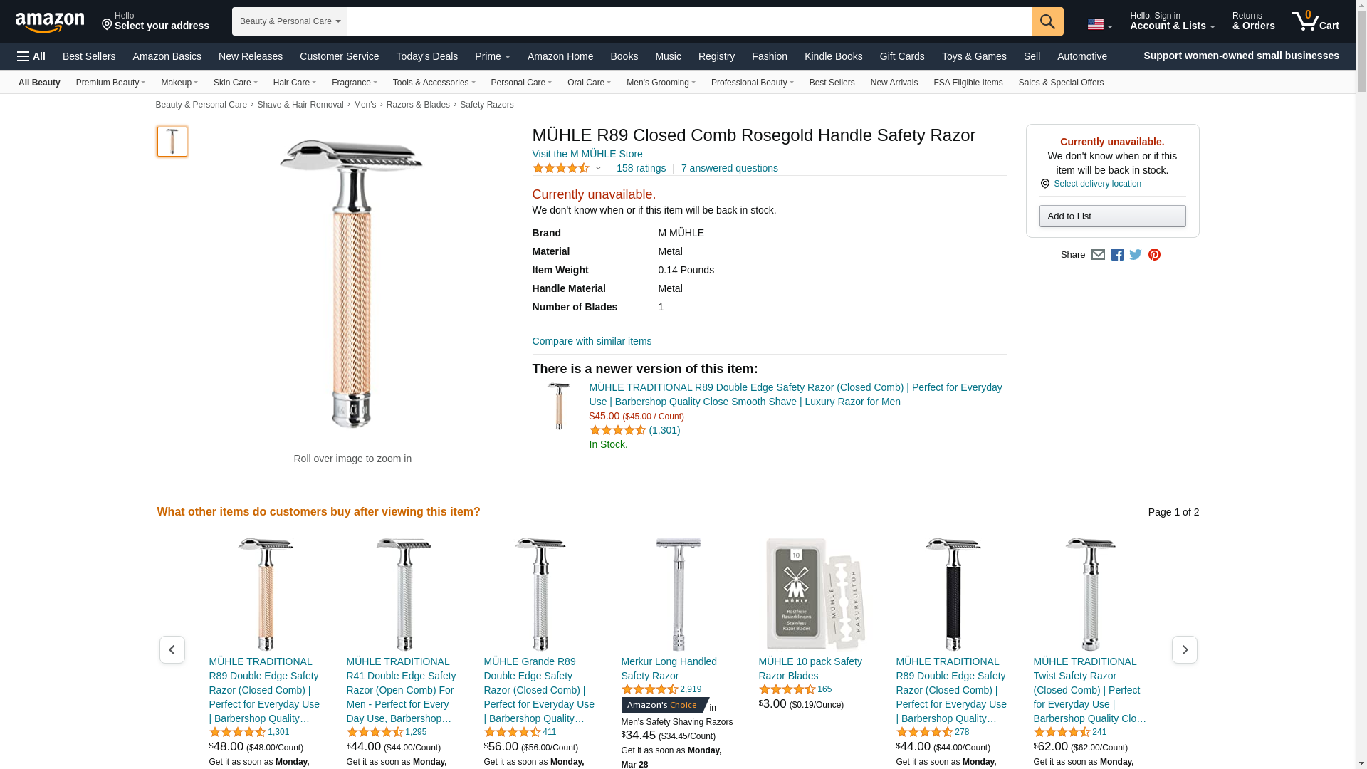Open Today's Deals in navigation bar
This screenshot has width=1367, height=769.
pyautogui.click(x=426, y=56)
